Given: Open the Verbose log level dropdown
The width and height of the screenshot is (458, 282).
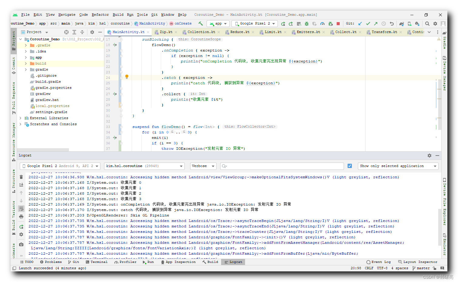Looking at the screenshot, I should click(203, 166).
